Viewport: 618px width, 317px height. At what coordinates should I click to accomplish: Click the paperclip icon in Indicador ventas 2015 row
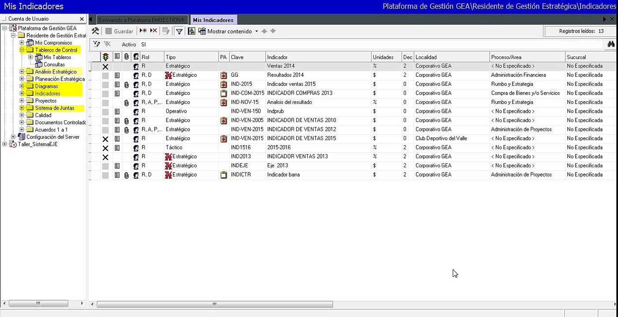pos(127,84)
